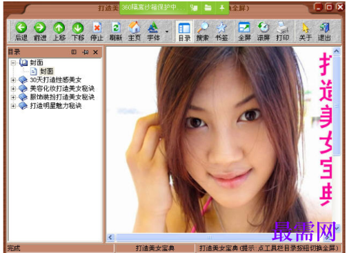349x253 pixels.
Task: Select the 30天打造性感美女 tree item
Action: coord(56,80)
